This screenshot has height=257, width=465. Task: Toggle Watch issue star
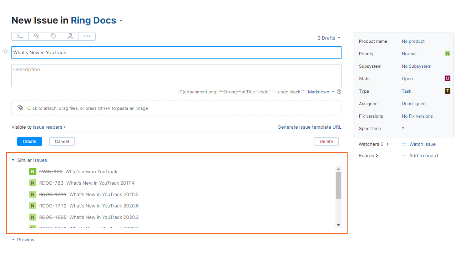pos(403,144)
